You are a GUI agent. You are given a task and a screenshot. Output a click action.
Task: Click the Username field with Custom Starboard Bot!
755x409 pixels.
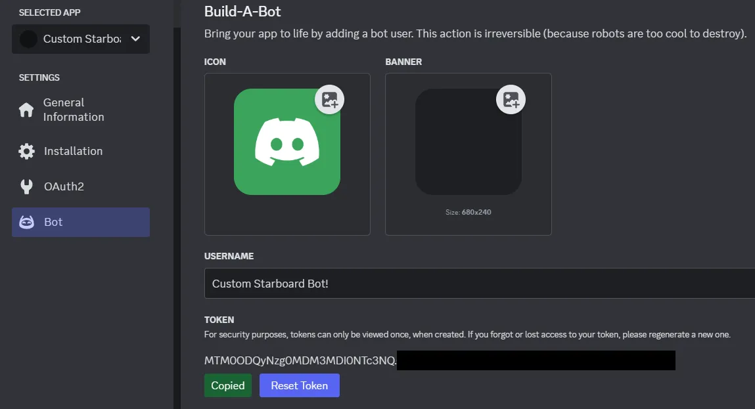480,284
